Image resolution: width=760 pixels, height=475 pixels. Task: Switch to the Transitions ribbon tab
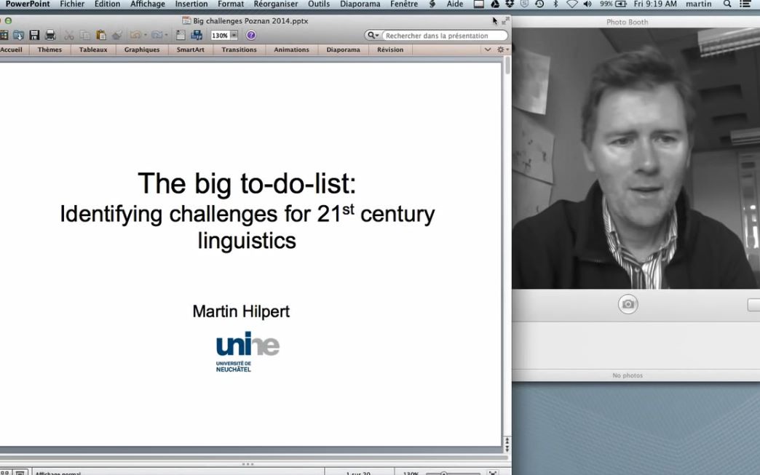point(239,49)
